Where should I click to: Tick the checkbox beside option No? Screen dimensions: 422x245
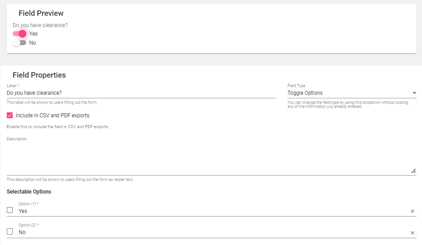pyautogui.click(x=9, y=231)
